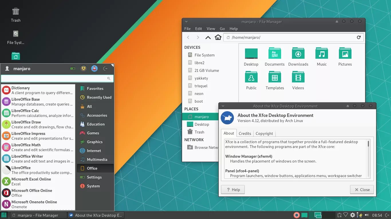Open the View menu in File Manager
The image size is (391, 219).
coord(211,29)
